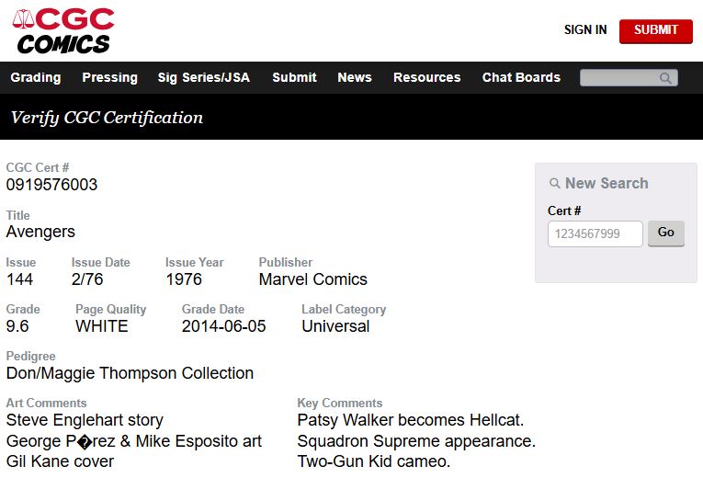This screenshot has height=478, width=703.
Task: Open the News menu
Action: [x=355, y=77]
